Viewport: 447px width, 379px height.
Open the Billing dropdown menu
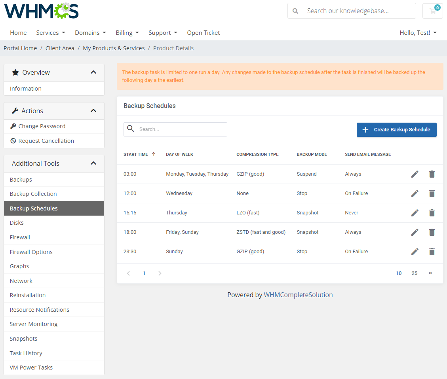[x=127, y=33]
